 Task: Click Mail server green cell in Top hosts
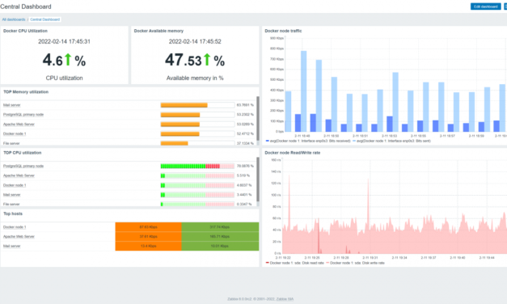(x=220, y=246)
